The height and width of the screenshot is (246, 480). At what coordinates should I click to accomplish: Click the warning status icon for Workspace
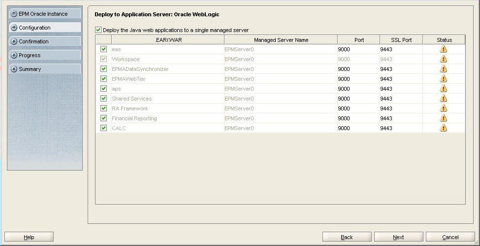(x=443, y=59)
